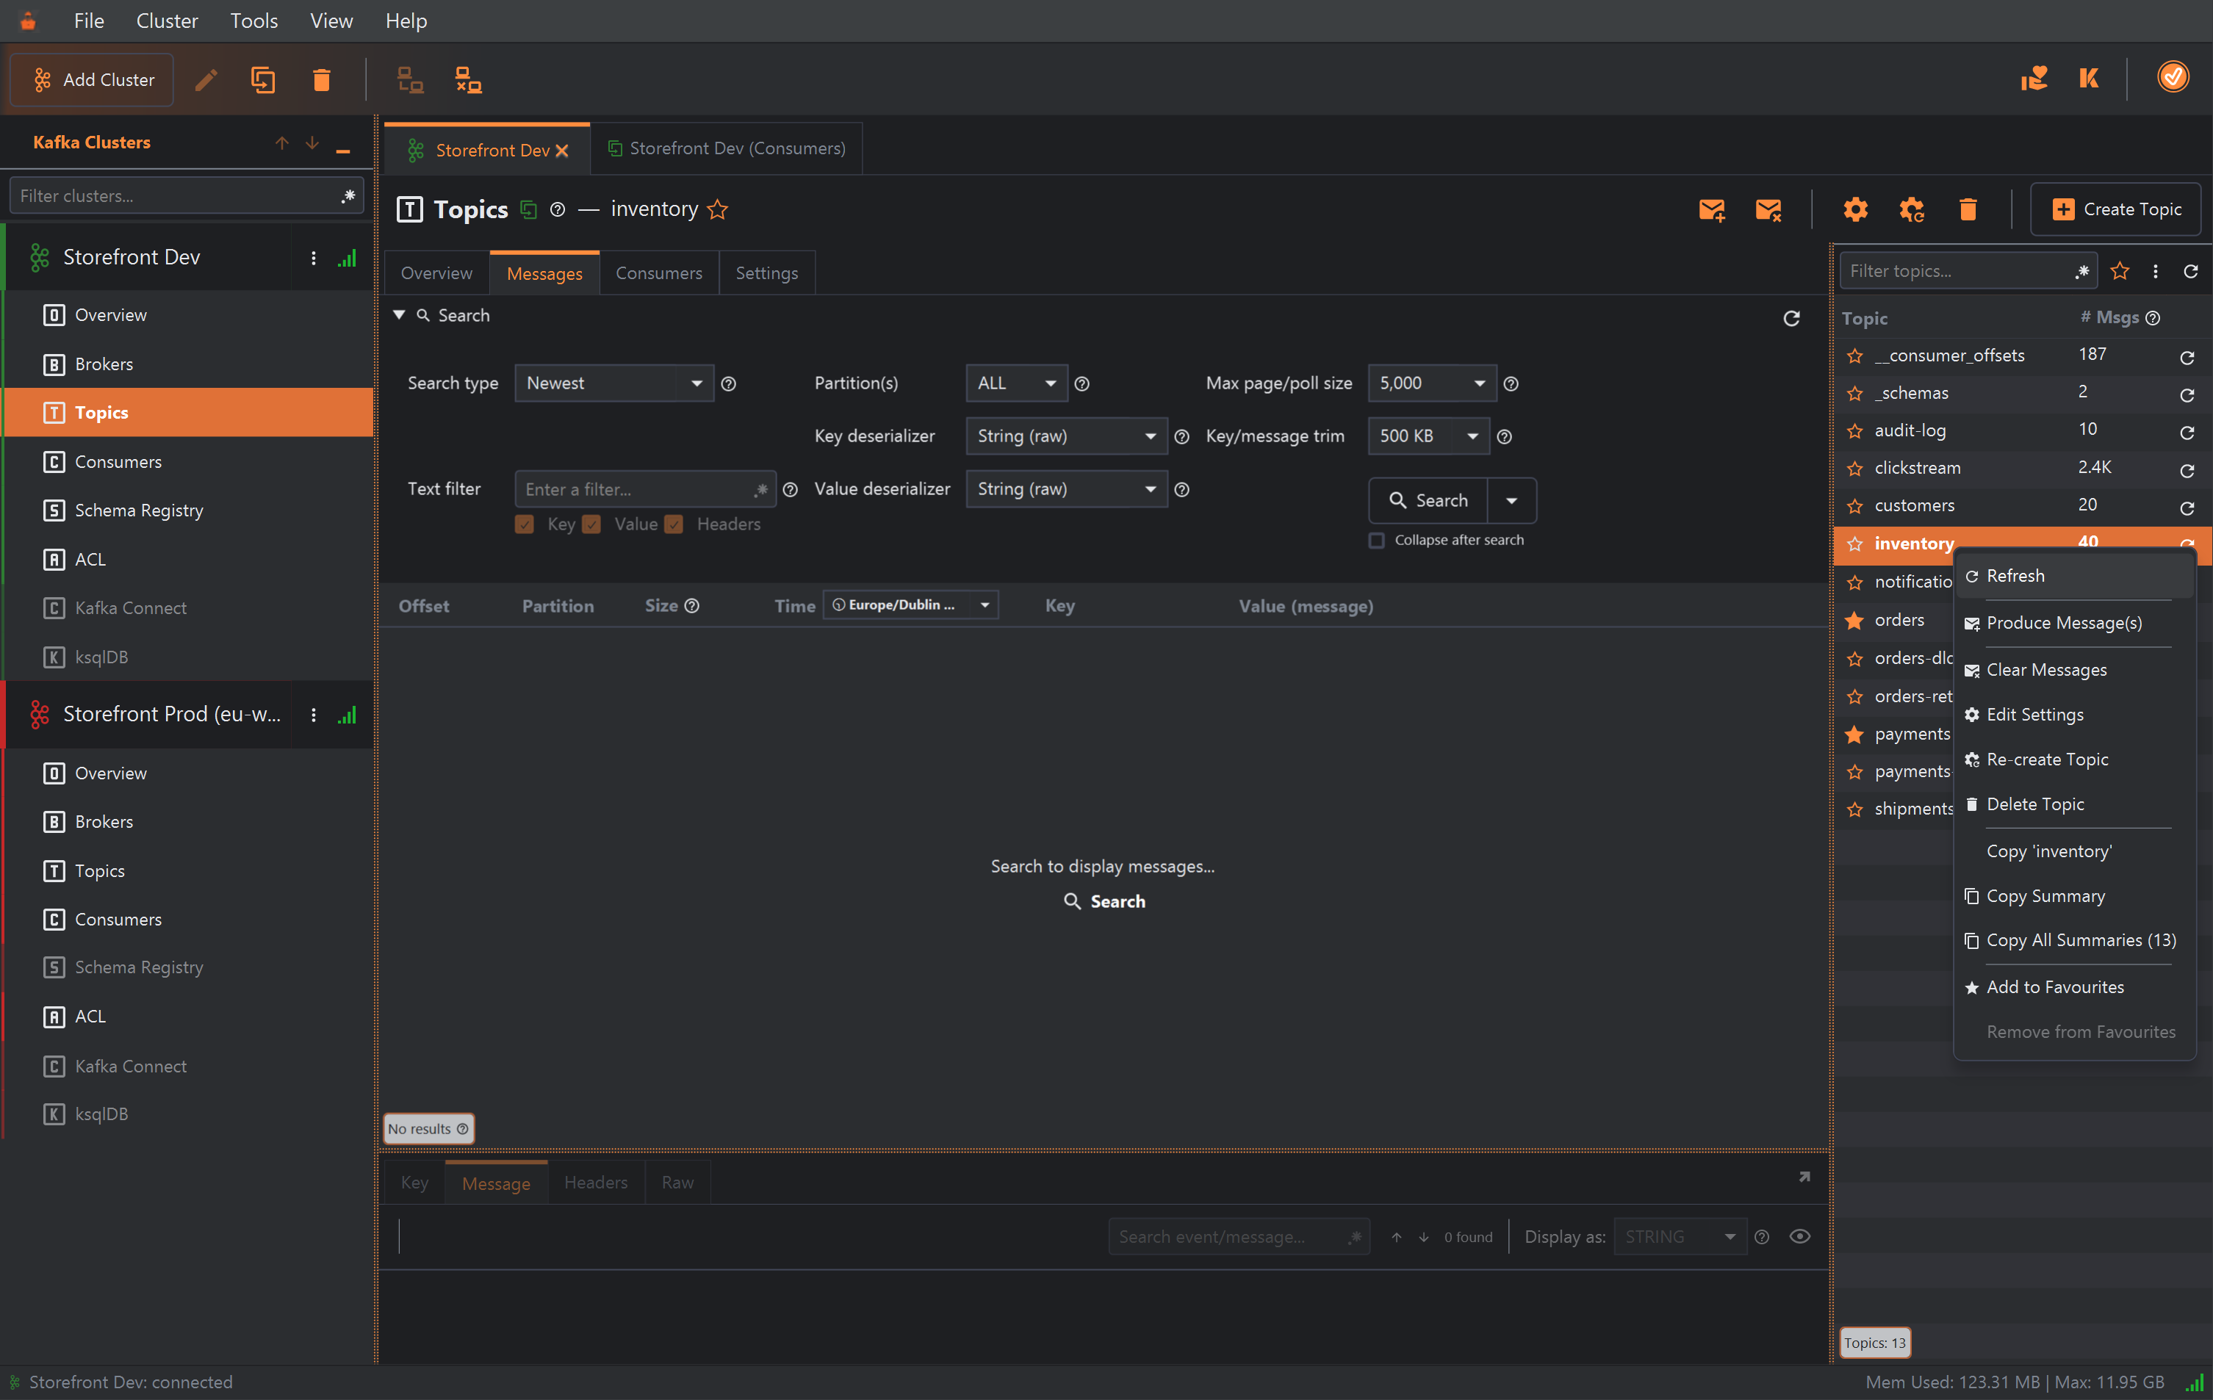This screenshot has height=1400, width=2213.
Task: Open the Key/message trim 500 KB dropdown
Action: coord(1429,436)
